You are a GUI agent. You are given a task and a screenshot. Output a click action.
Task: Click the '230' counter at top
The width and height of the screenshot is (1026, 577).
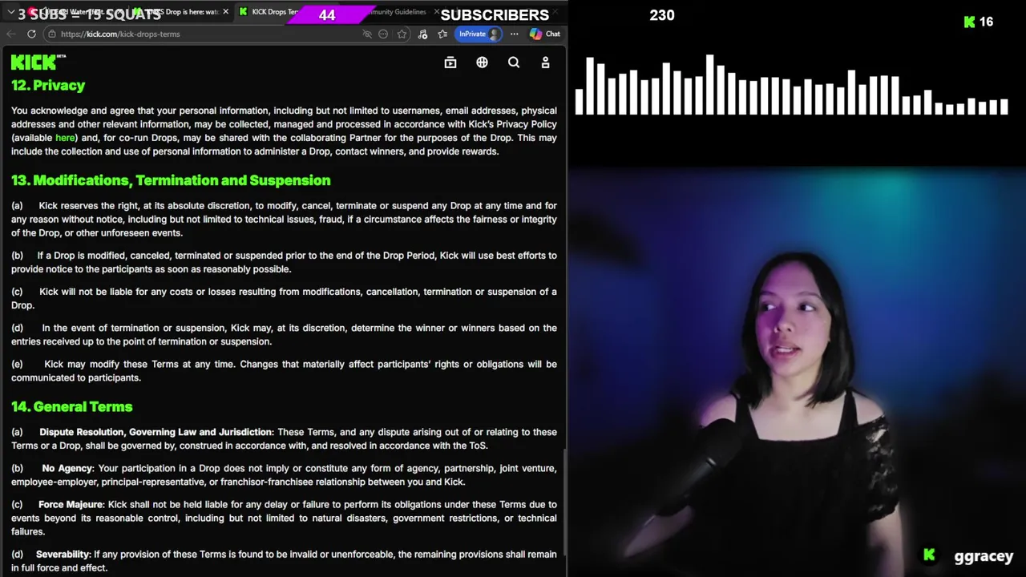click(662, 15)
